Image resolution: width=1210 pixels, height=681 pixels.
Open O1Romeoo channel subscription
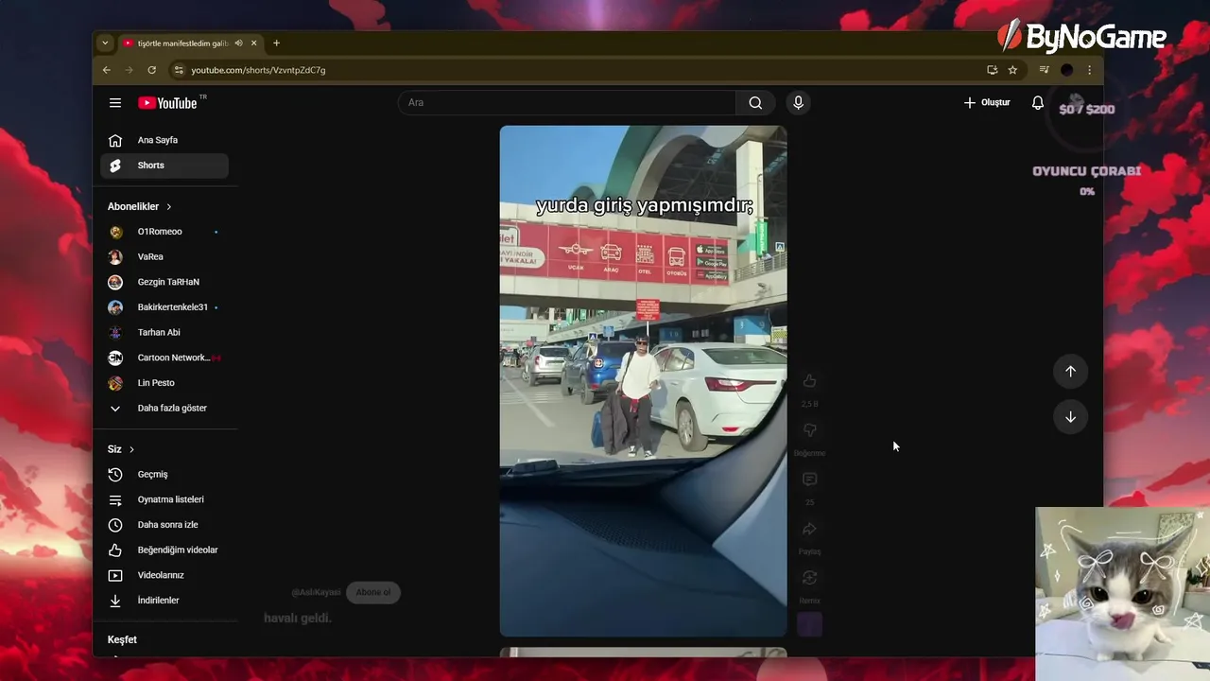(164, 232)
